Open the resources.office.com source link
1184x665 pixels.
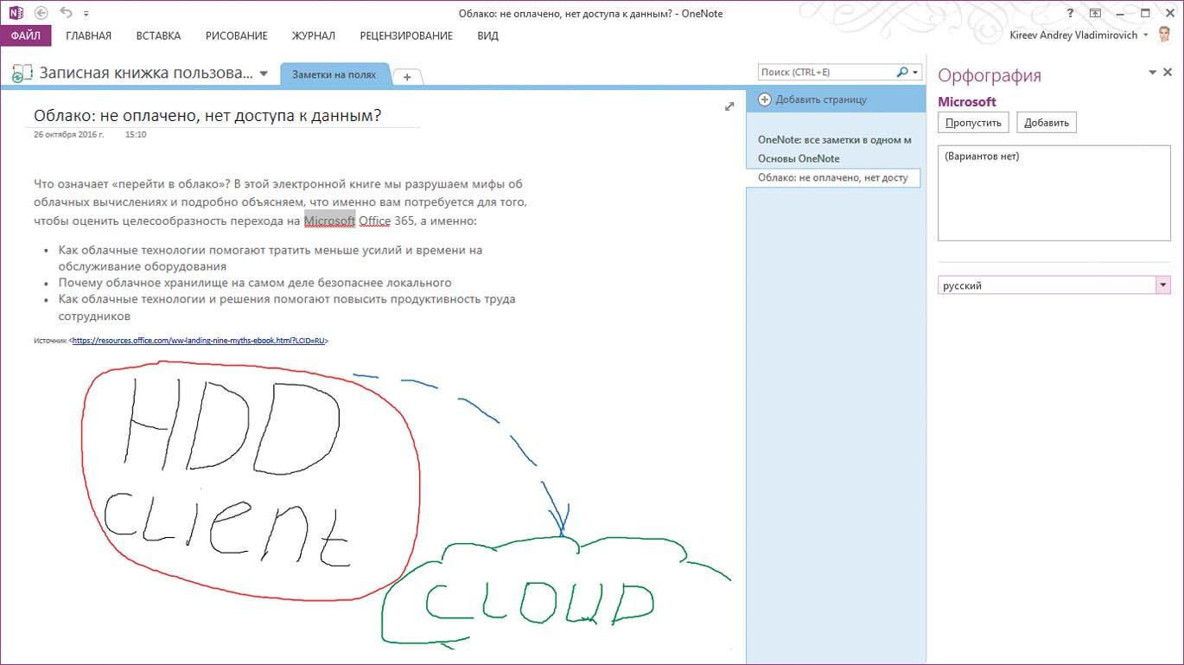198,341
